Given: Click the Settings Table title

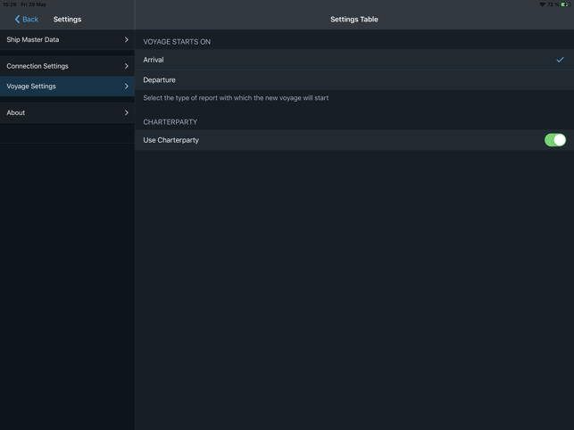Looking at the screenshot, I should (354, 20).
